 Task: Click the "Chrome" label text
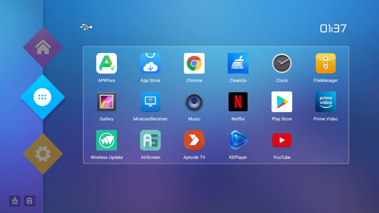[194, 80]
